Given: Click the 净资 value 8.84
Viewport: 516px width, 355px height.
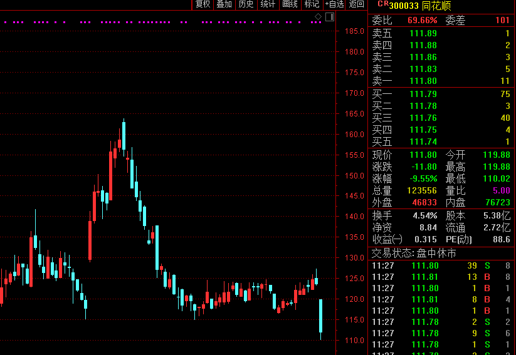Looking at the screenshot, I should (428, 228).
